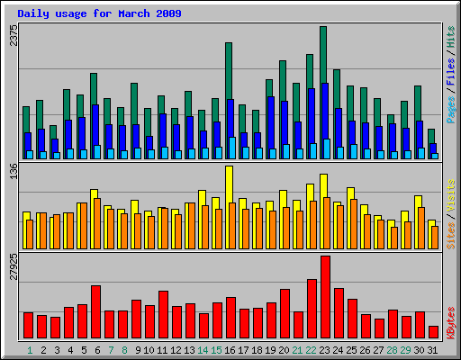The image size is (461, 360).
Task: Click the 27925 axis label
Action: [14, 266]
